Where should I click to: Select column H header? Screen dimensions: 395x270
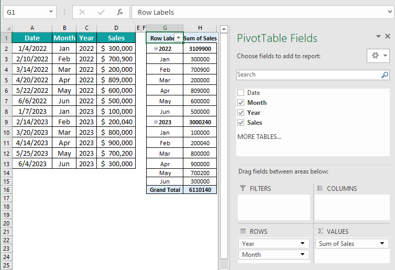coord(200,28)
